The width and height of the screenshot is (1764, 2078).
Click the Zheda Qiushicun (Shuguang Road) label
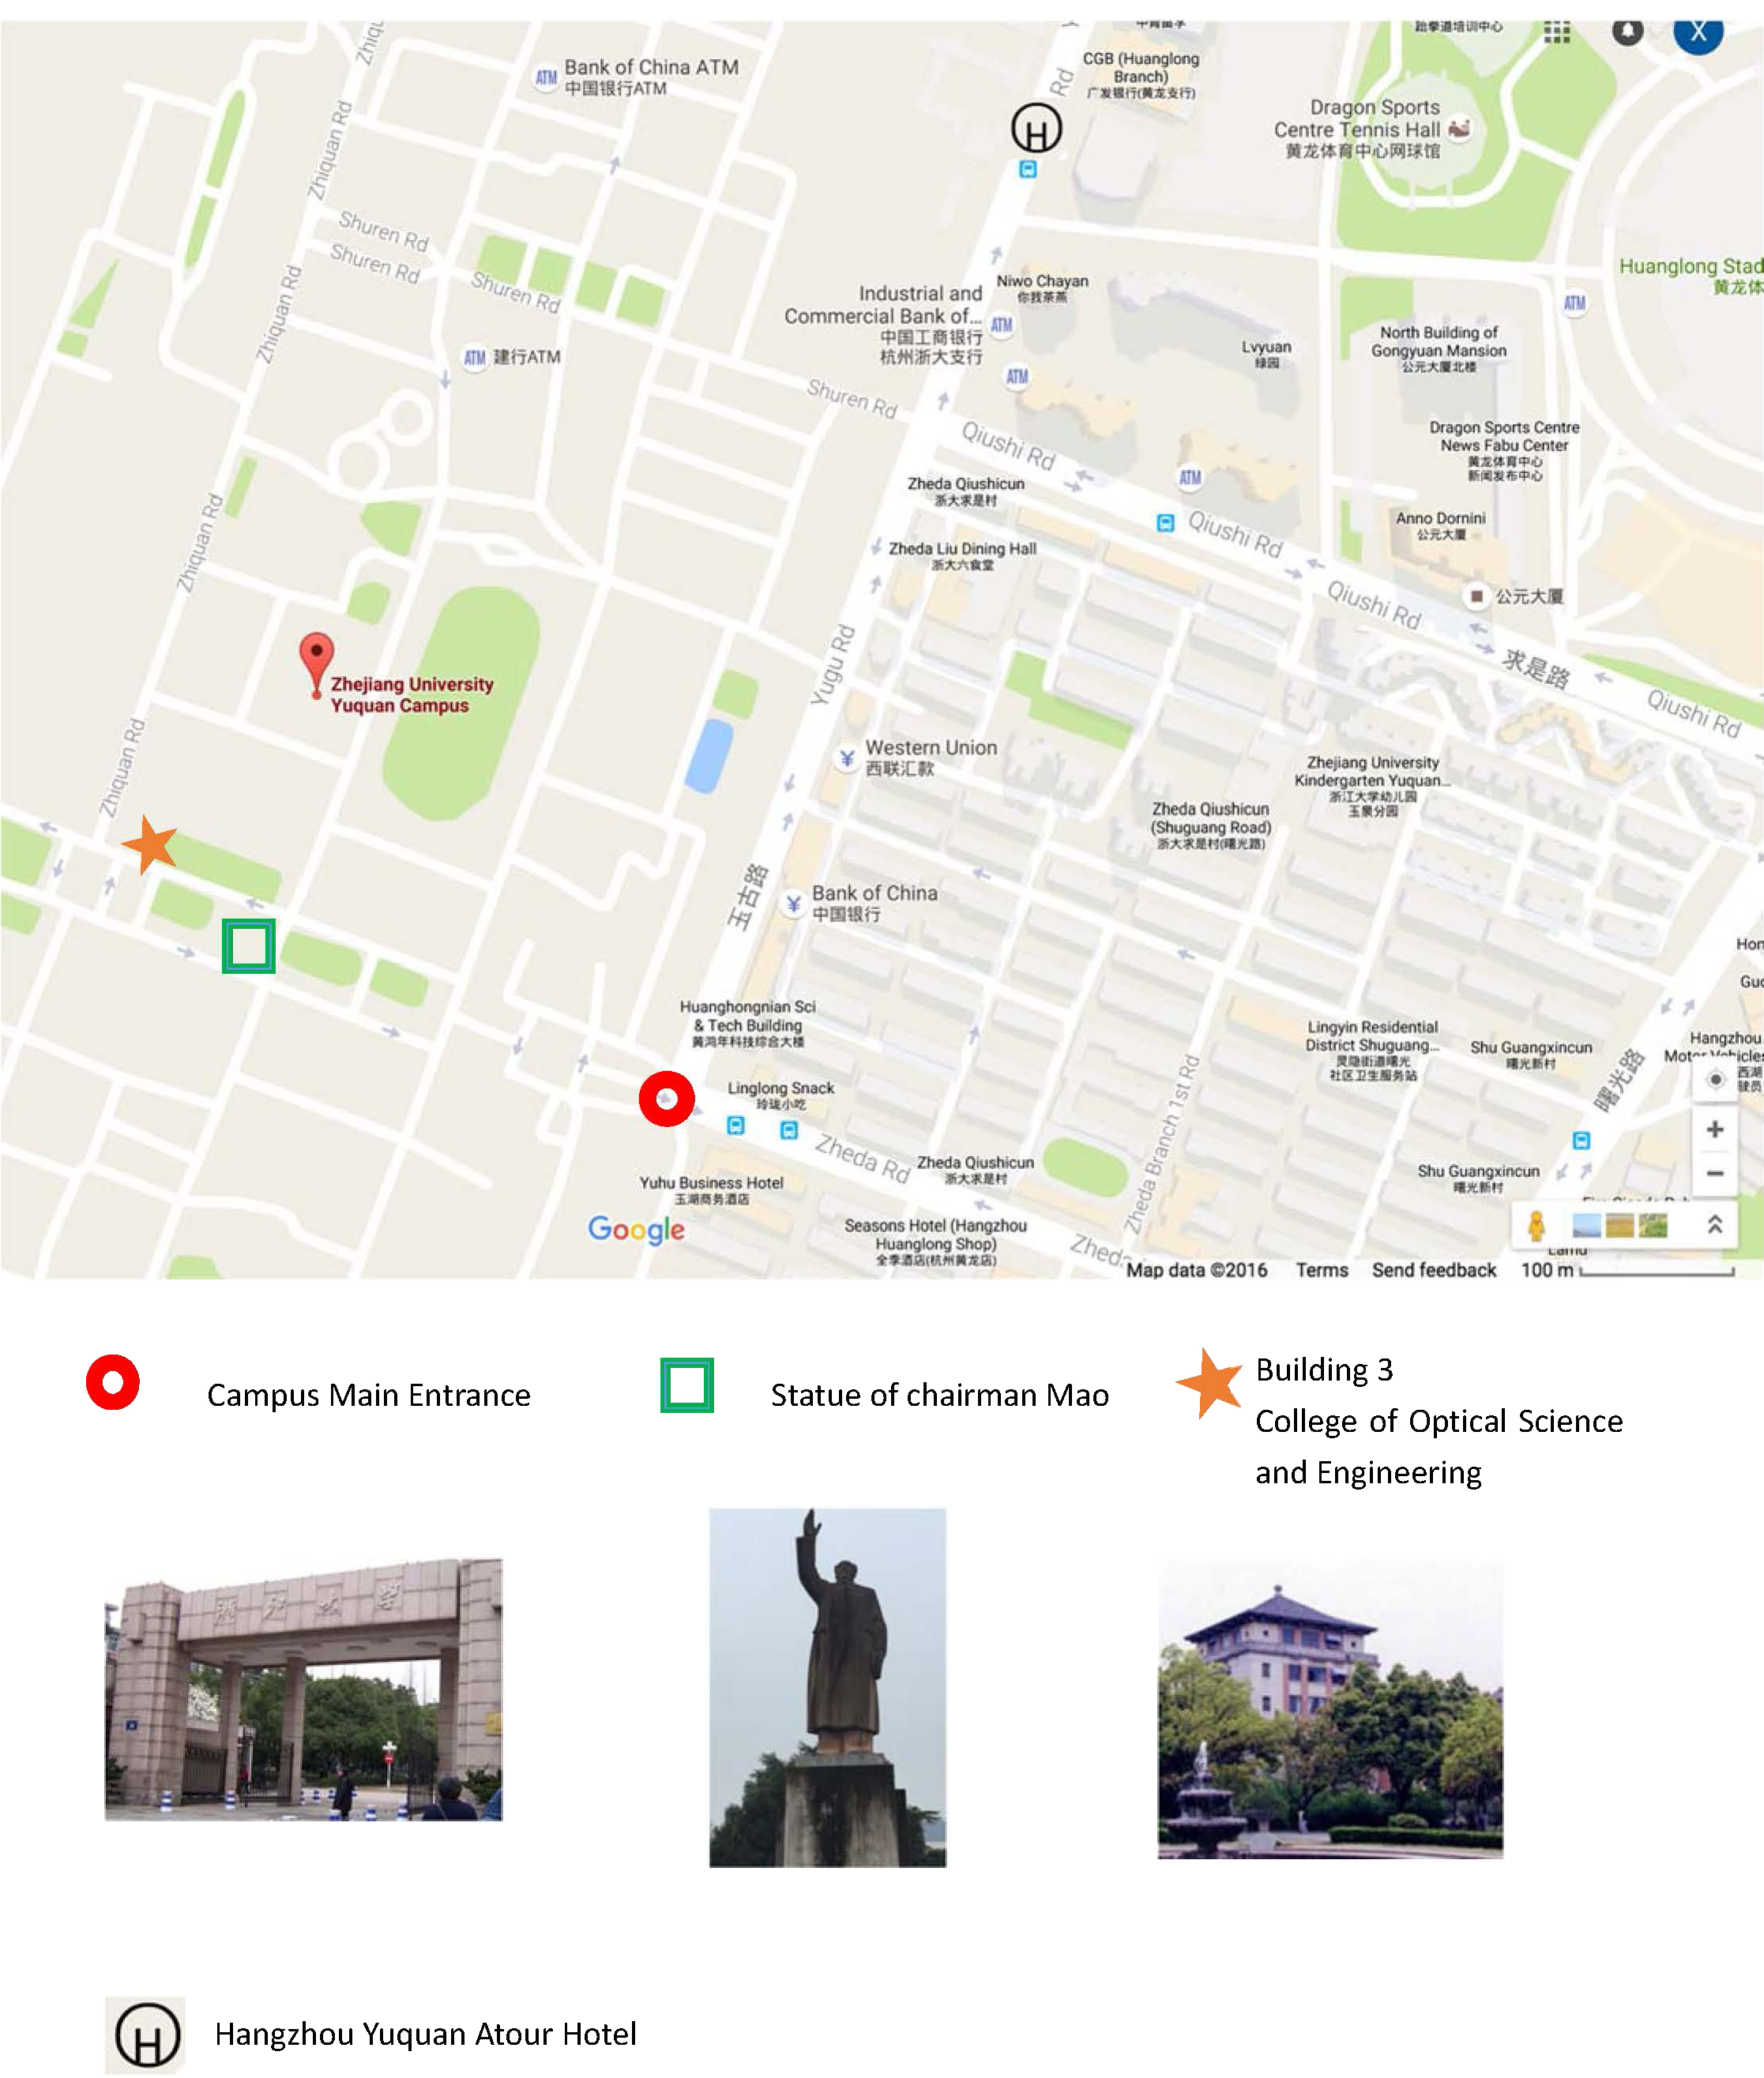[x=1211, y=825]
